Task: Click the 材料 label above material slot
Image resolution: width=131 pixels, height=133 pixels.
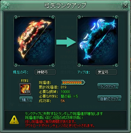Action: (x=24, y=81)
